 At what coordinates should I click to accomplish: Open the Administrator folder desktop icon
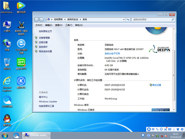[x=7, y=7]
